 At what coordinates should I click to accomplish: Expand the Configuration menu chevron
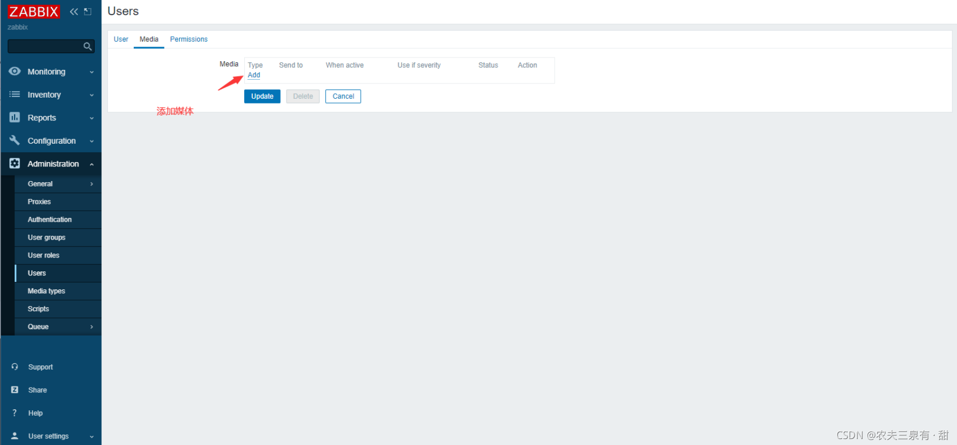click(92, 141)
